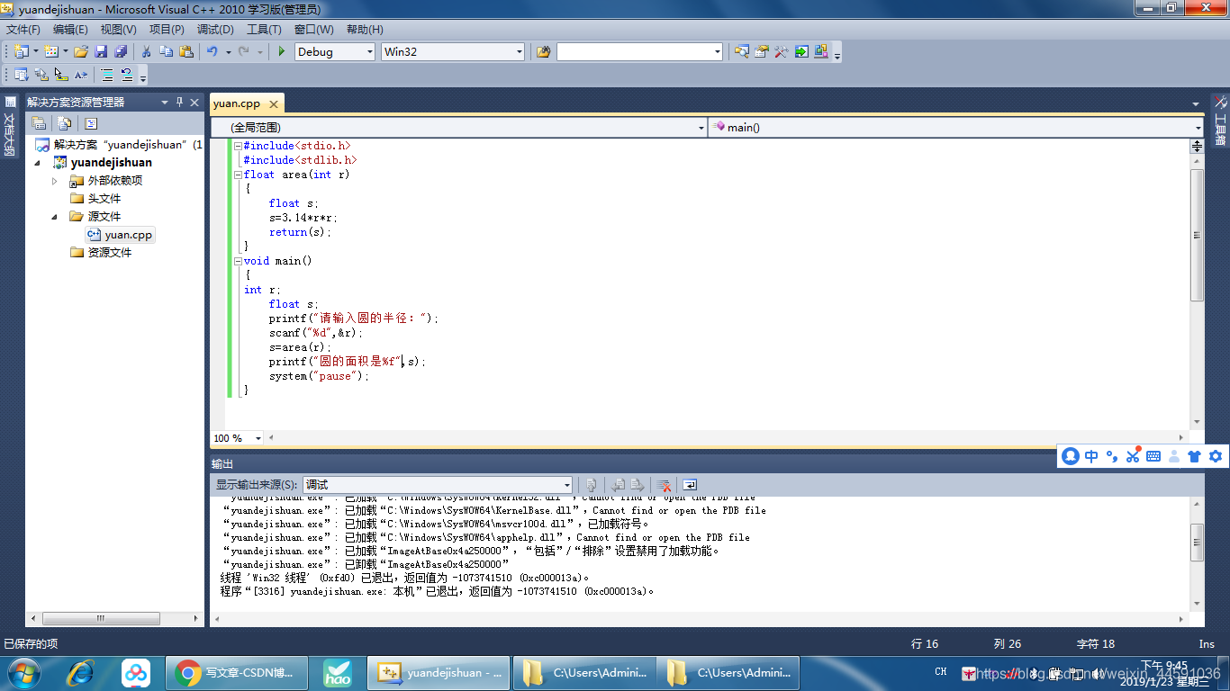
Task: Click the Find Message in Code icon
Action: coord(592,484)
